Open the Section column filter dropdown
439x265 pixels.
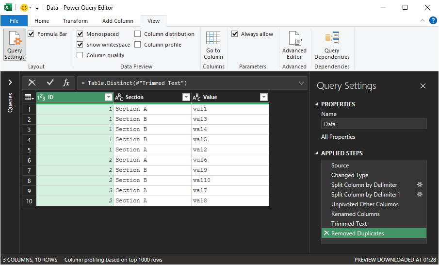coord(186,97)
